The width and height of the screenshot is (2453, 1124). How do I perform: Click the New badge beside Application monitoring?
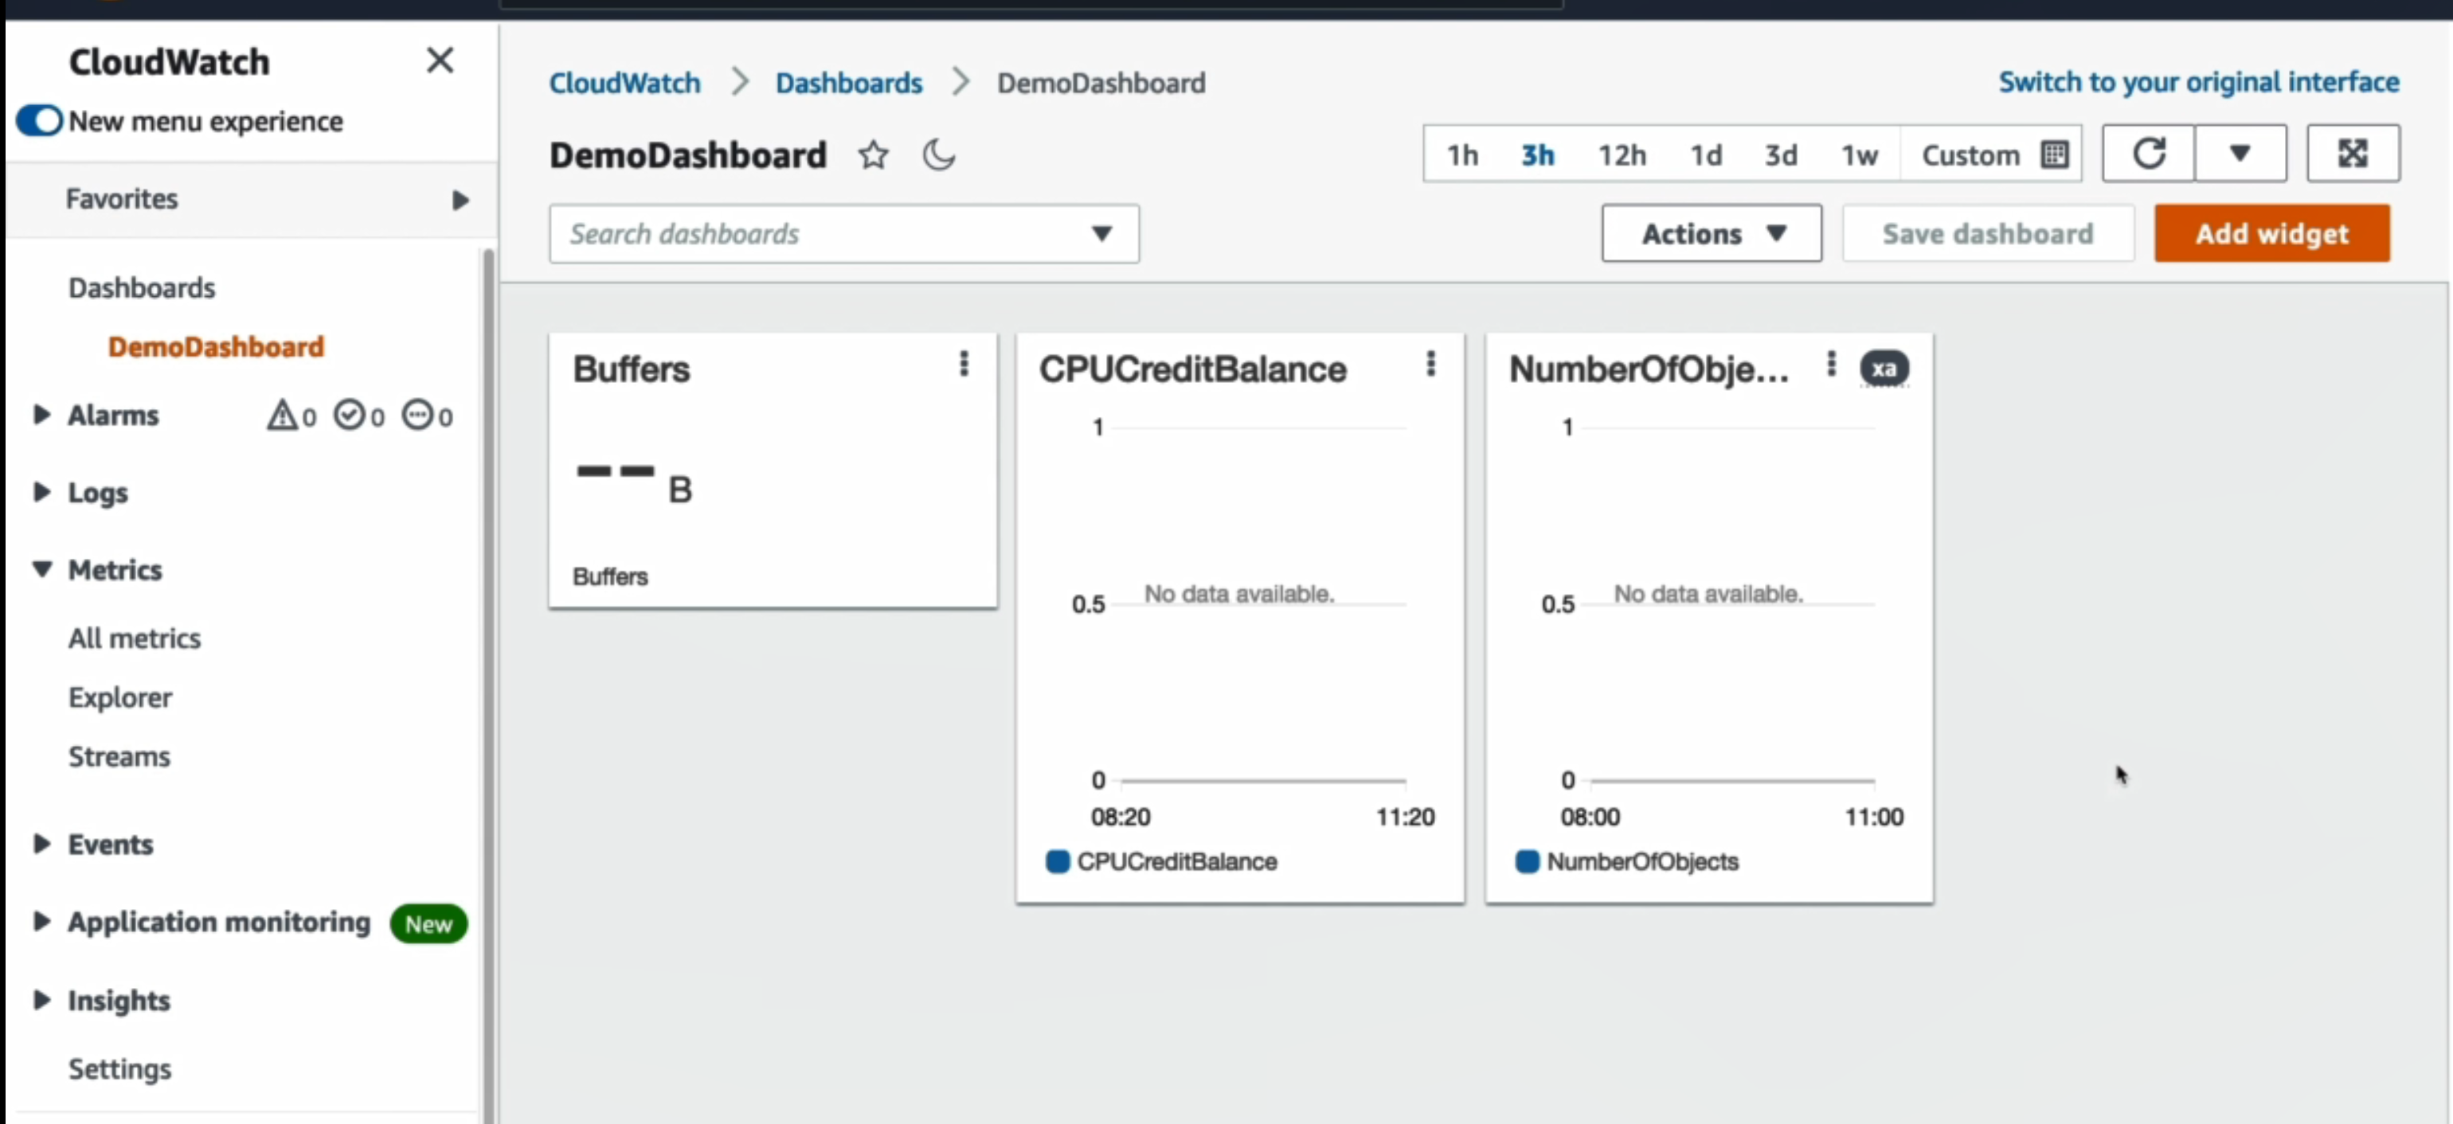428,924
